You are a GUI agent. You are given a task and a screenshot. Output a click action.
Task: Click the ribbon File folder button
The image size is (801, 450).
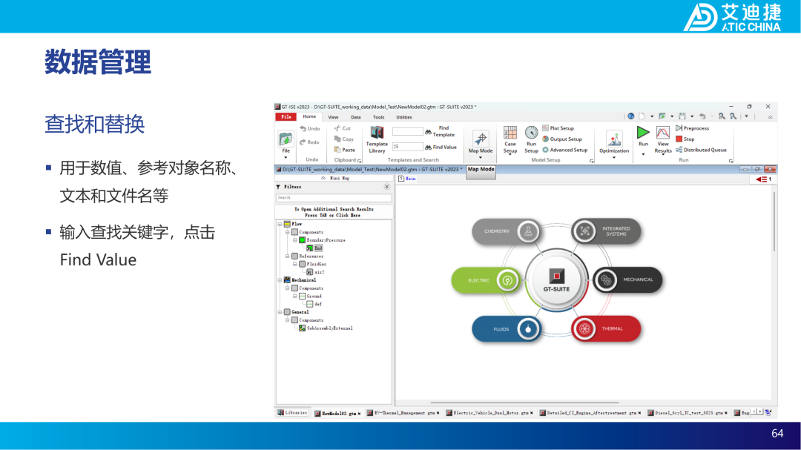click(286, 141)
